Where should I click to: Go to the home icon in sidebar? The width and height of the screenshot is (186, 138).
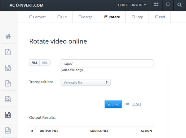click(x=8, y=36)
